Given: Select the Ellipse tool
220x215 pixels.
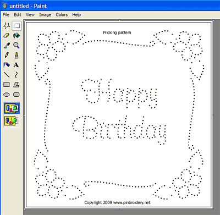Looking at the screenshot, I should (x=7, y=95).
